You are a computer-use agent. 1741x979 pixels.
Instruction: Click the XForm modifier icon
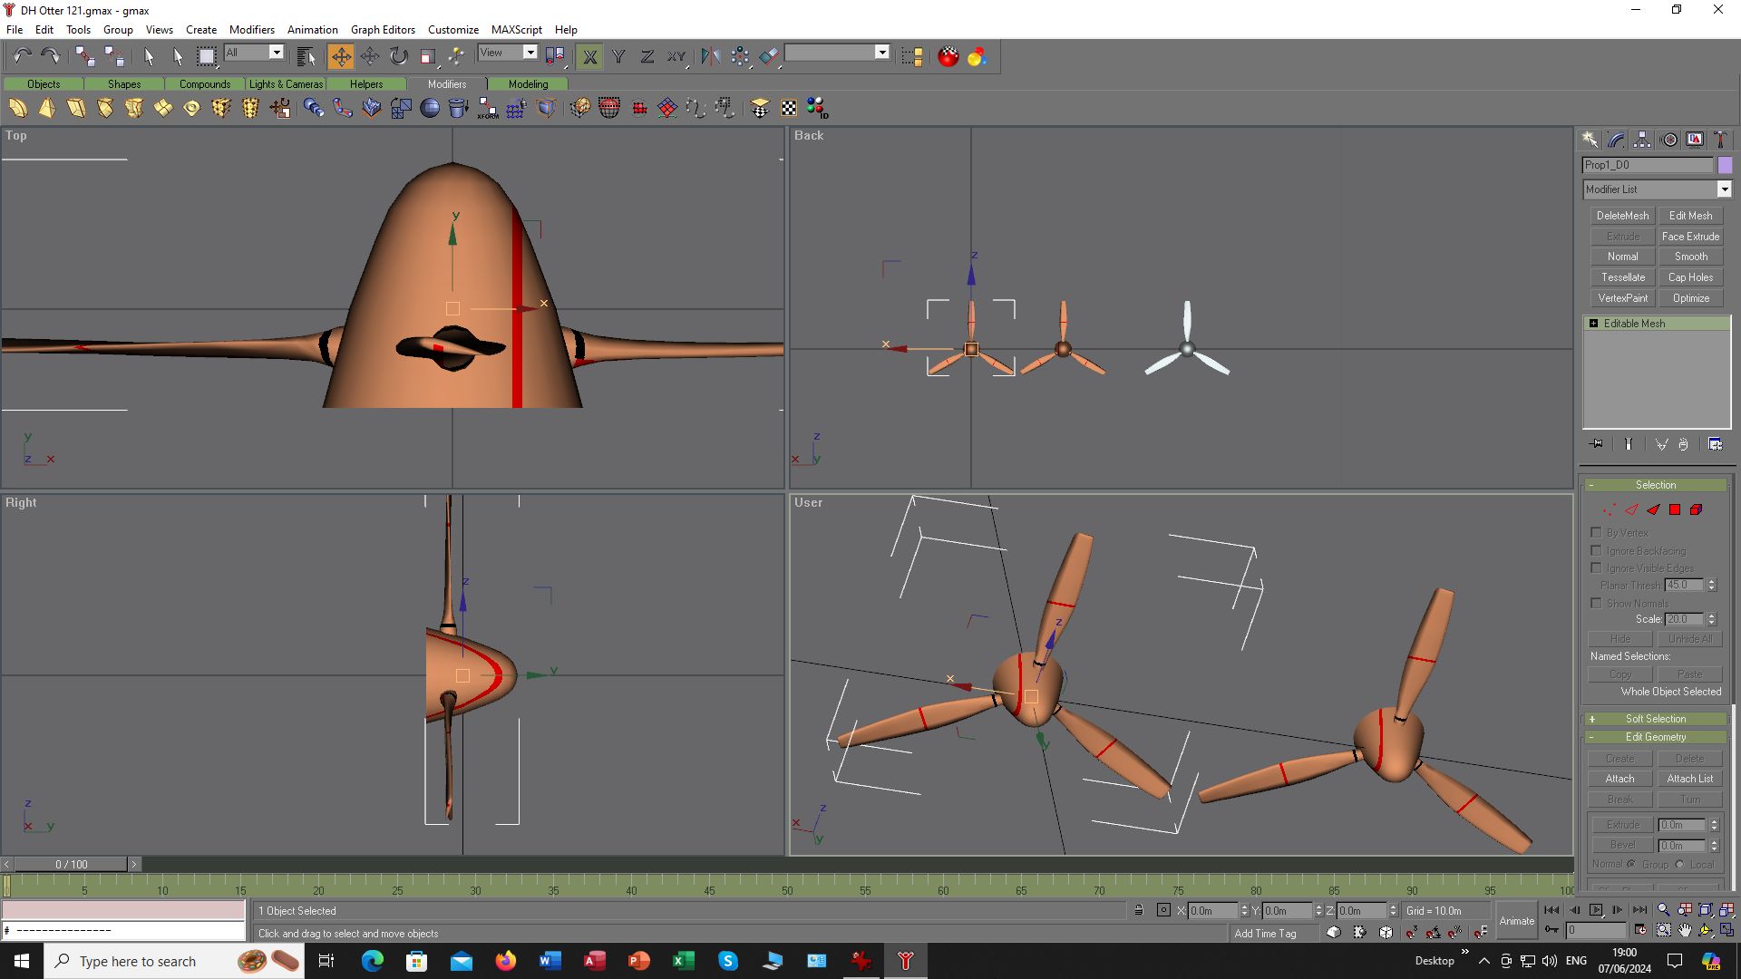pos(488,109)
